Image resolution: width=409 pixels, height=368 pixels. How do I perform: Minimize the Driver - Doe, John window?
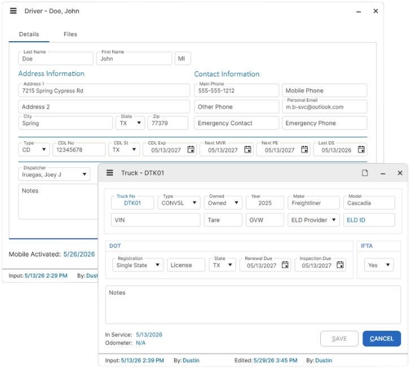click(359, 11)
